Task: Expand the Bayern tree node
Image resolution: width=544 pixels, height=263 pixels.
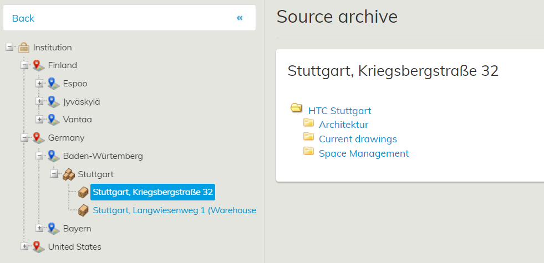Action: [x=39, y=228]
